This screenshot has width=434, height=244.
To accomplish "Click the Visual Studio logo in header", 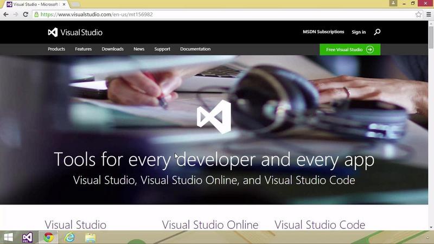I will 75,33.
